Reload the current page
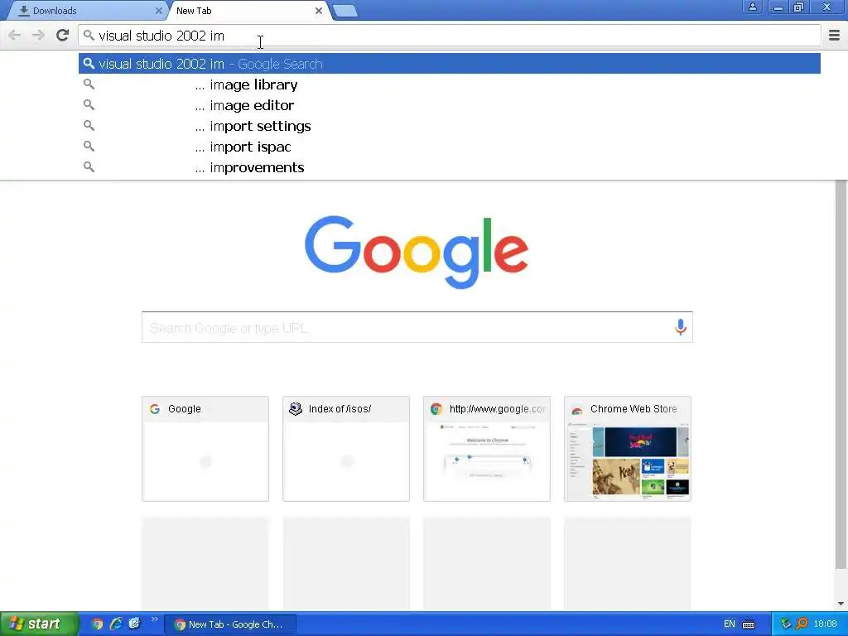The width and height of the screenshot is (848, 636). coord(62,36)
